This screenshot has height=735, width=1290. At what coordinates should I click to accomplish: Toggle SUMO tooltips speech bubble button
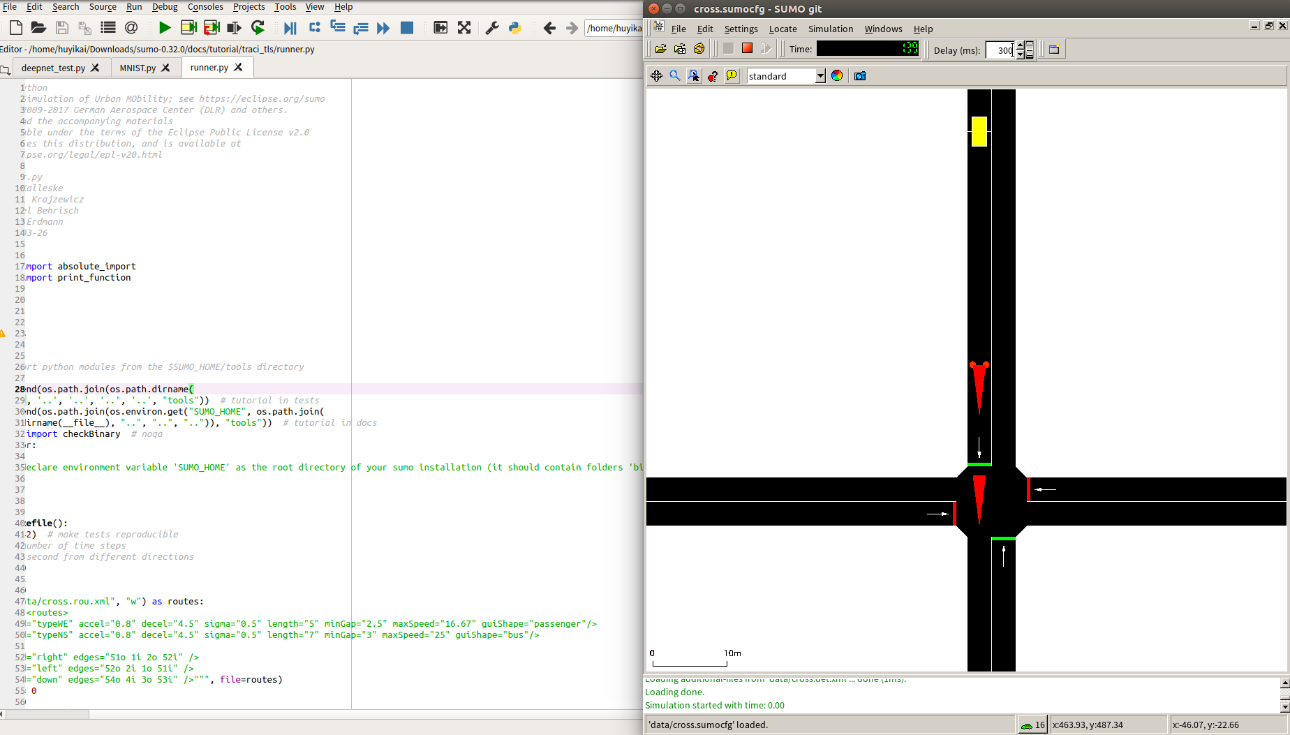coord(732,76)
